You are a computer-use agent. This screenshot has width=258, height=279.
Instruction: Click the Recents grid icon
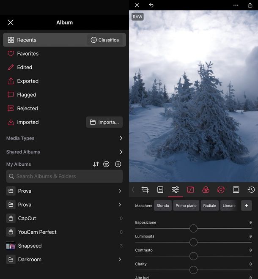11,40
